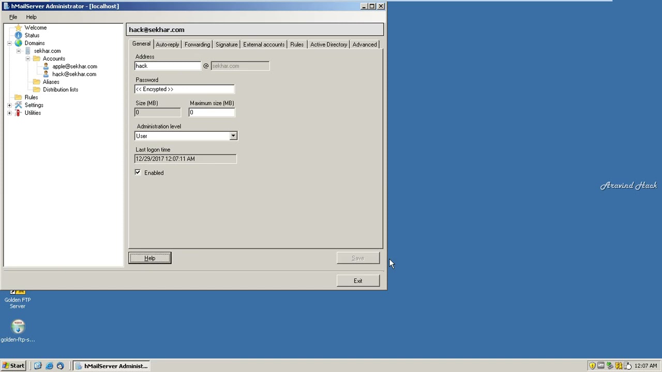Click the safely remove hardware tray icon
The width and height of the screenshot is (662, 372).
click(610, 366)
